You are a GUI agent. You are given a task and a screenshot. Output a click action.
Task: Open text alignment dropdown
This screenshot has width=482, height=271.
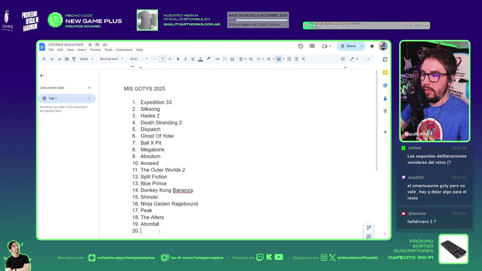(x=243, y=59)
